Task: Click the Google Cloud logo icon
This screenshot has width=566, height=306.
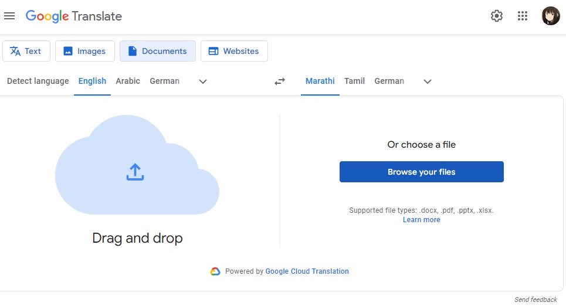Action: [215, 271]
